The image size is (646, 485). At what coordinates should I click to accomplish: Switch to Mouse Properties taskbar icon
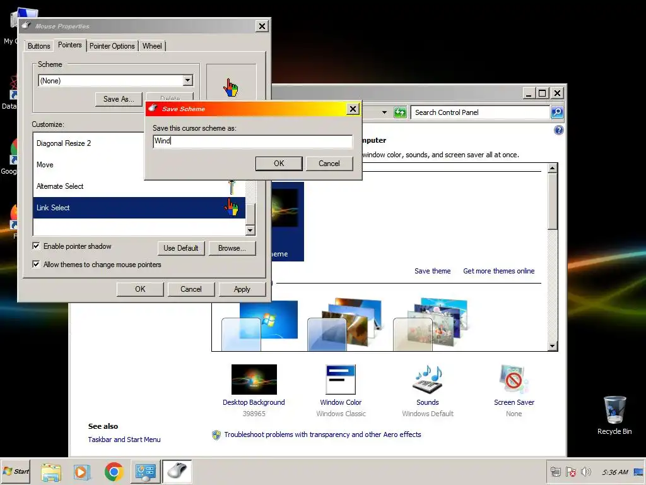click(177, 471)
